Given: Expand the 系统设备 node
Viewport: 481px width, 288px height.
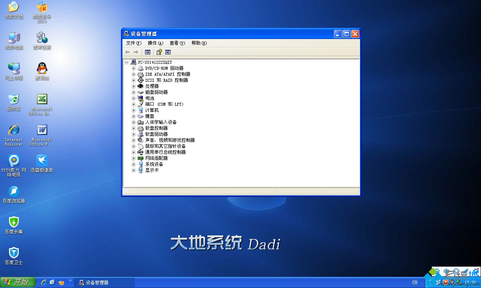Looking at the screenshot, I should coord(133,164).
